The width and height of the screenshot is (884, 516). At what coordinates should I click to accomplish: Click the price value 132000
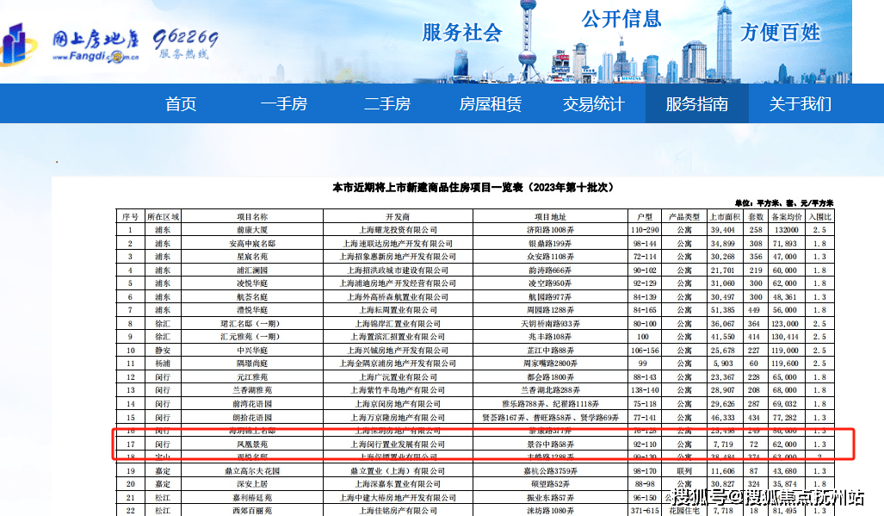coord(786,230)
